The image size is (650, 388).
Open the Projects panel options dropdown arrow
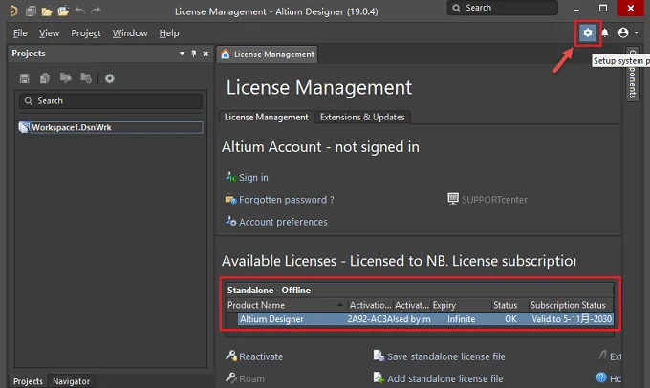tap(182, 54)
